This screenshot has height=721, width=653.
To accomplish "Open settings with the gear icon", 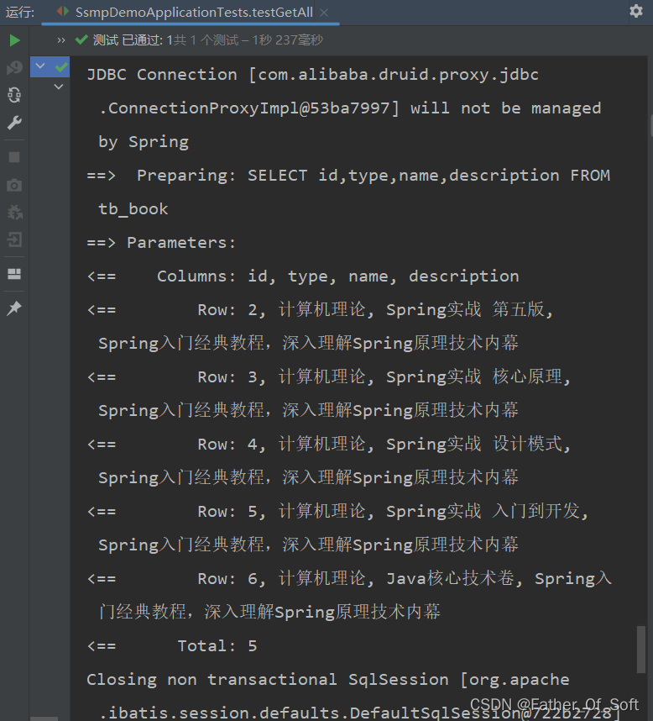I will tap(636, 12).
